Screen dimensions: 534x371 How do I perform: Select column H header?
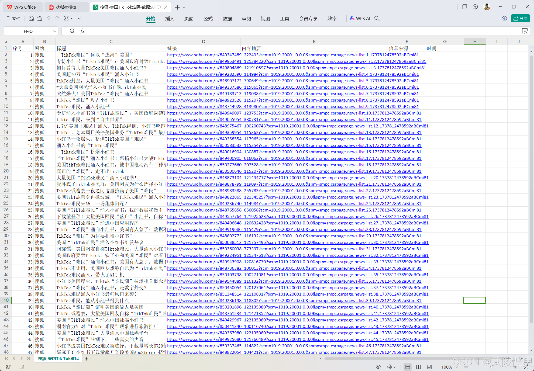click(475, 41)
